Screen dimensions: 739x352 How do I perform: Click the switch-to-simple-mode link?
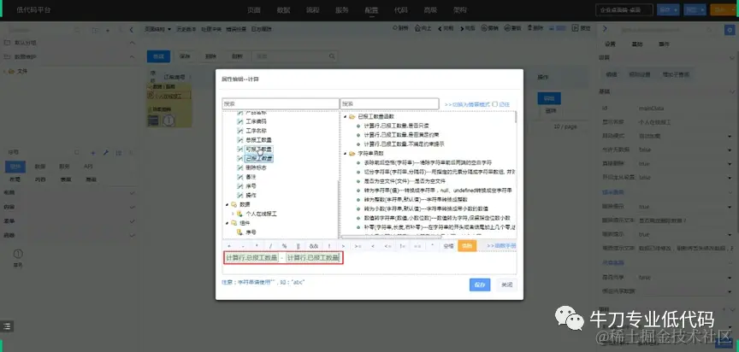(x=467, y=104)
